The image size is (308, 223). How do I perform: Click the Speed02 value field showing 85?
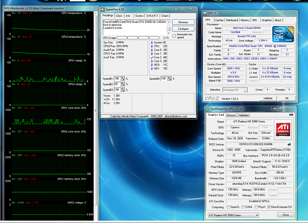point(117,84)
